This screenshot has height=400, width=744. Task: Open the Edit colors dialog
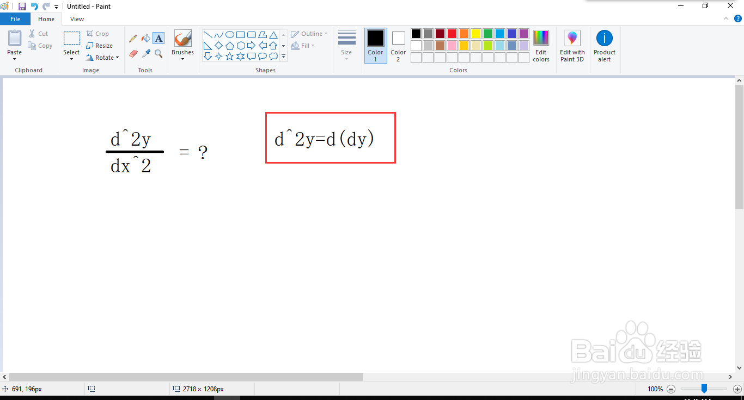pyautogui.click(x=541, y=46)
